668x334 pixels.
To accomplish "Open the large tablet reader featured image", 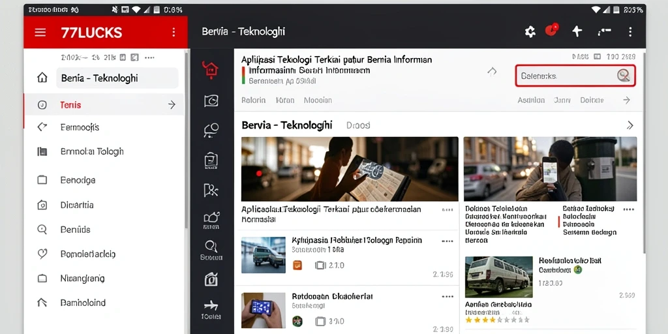I will pyautogui.click(x=350, y=169).
